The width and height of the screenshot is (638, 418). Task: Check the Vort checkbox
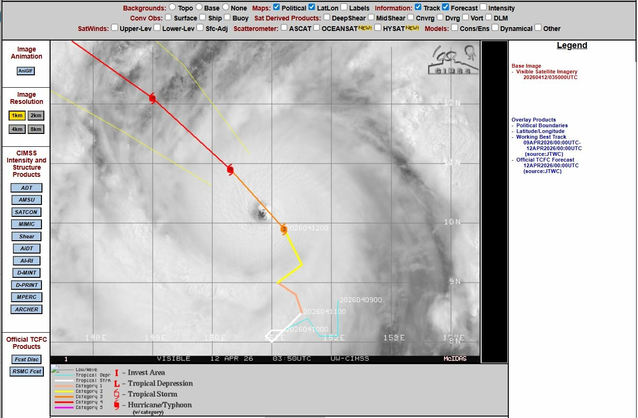tap(465, 18)
